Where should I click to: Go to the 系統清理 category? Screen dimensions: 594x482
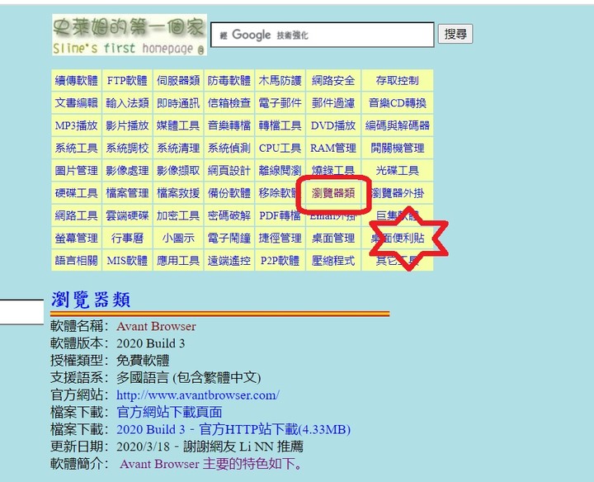pyautogui.click(x=178, y=148)
